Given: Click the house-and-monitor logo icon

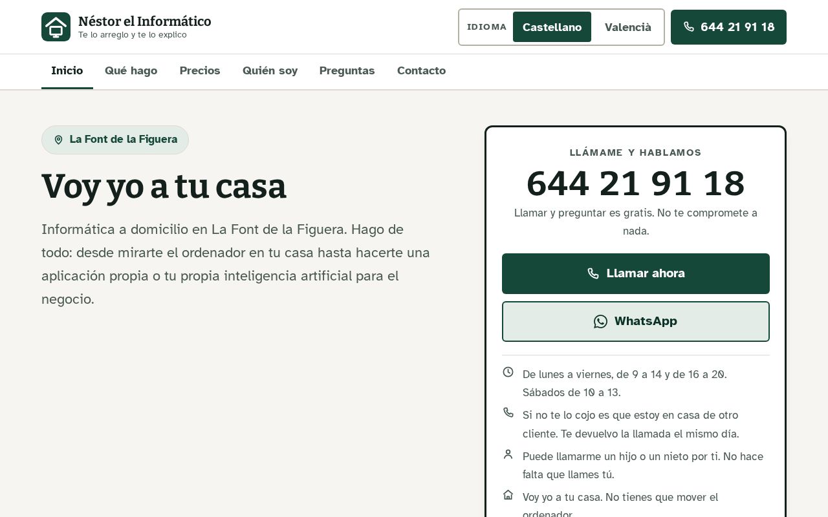Looking at the screenshot, I should (56, 27).
